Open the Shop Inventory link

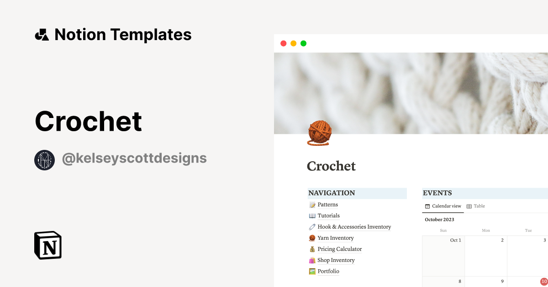tap(336, 260)
